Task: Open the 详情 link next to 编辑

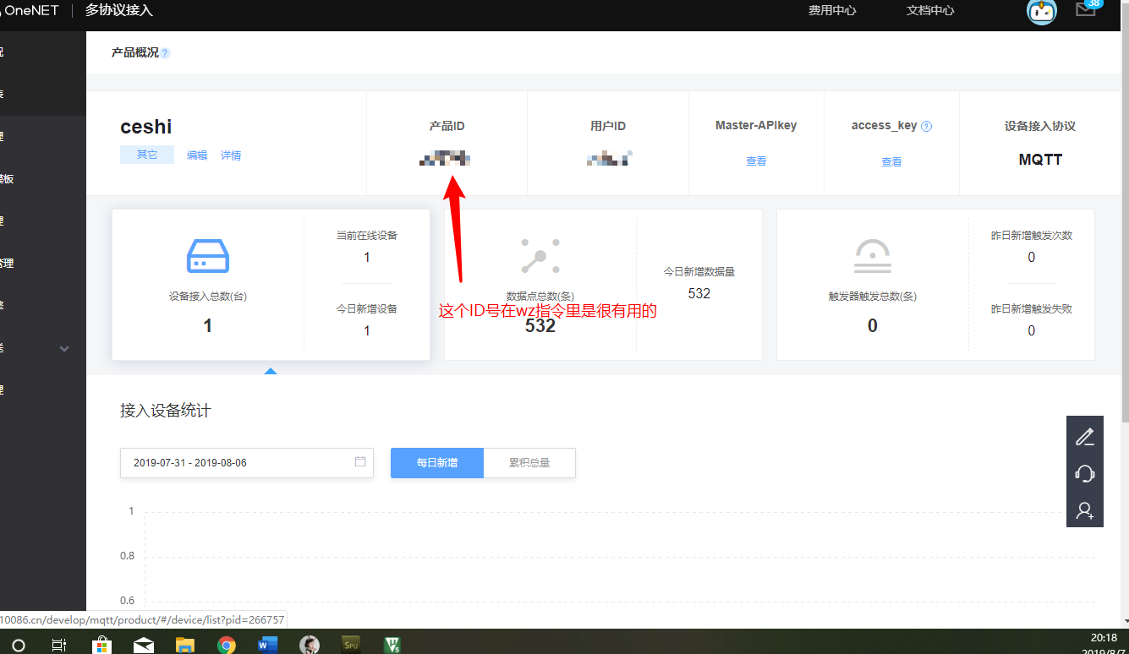Action: pos(232,155)
